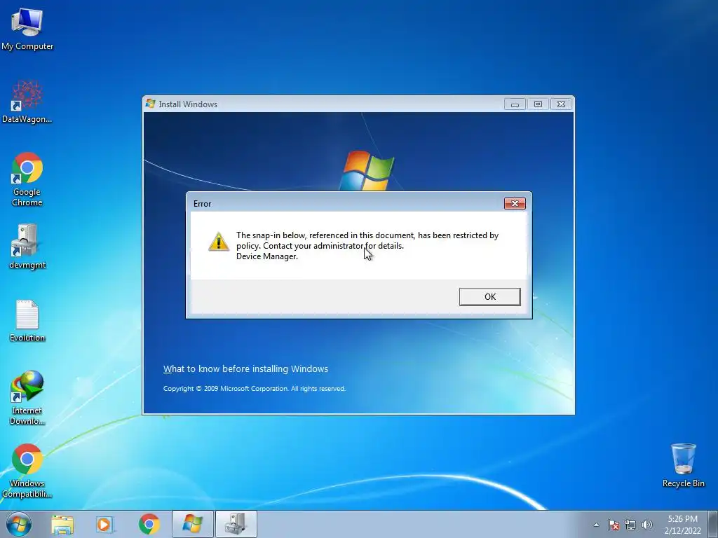This screenshot has height=538, width=718.
Task: Click the Error dialog title text
Action: tap(202, 204)
